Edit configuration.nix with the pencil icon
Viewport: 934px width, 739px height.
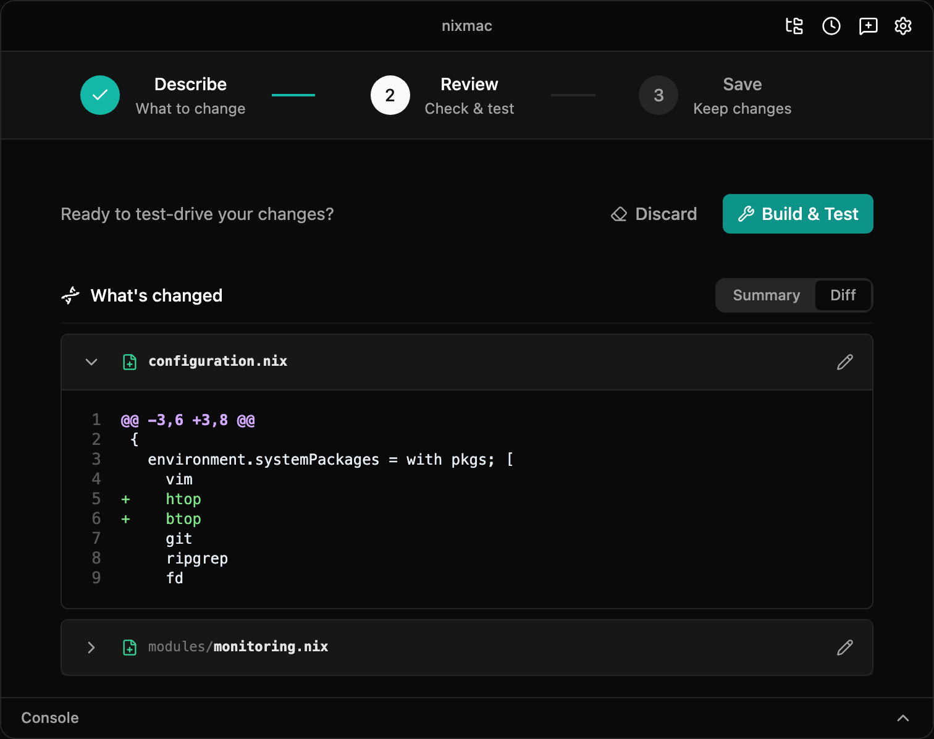845,362
